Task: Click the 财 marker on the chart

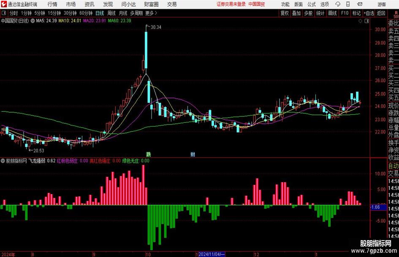Action: pos(193,154)
